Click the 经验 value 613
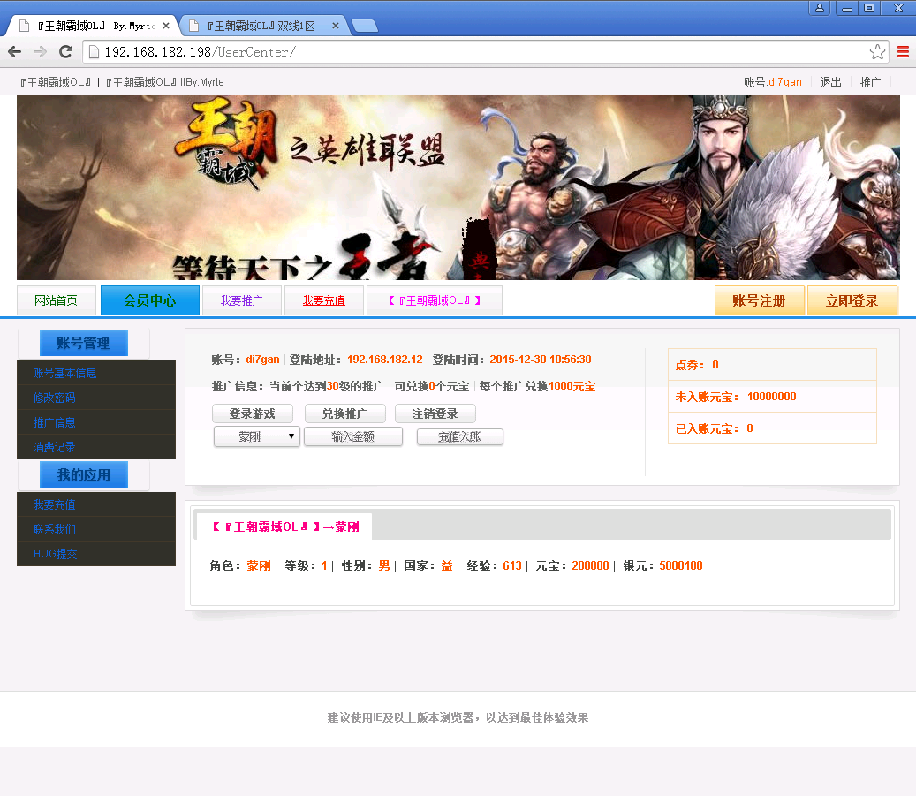 (512, 565)
